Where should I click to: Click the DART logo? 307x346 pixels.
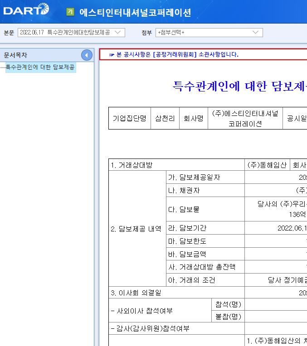(x=26, y=9)
